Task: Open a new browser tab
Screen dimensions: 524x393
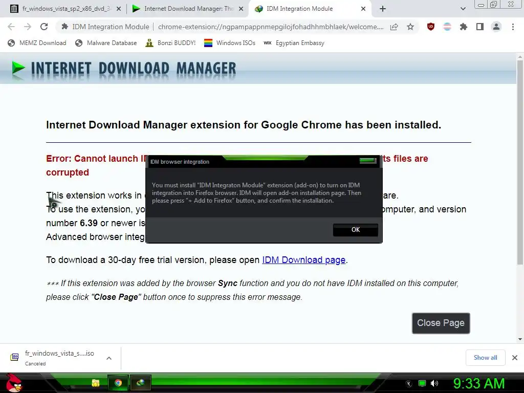Action: (383, 9)
